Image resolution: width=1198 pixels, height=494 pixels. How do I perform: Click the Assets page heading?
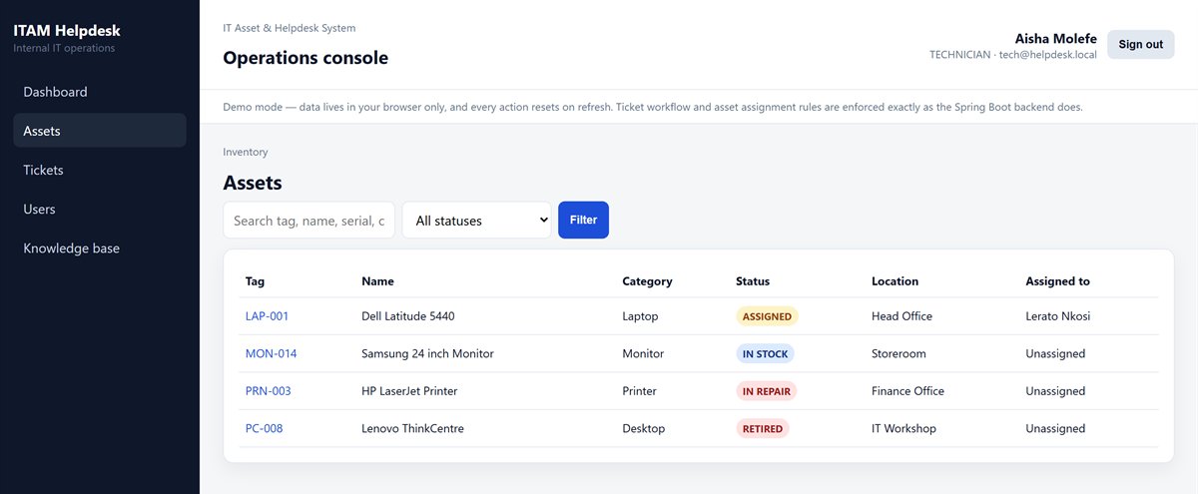(253, 183)
